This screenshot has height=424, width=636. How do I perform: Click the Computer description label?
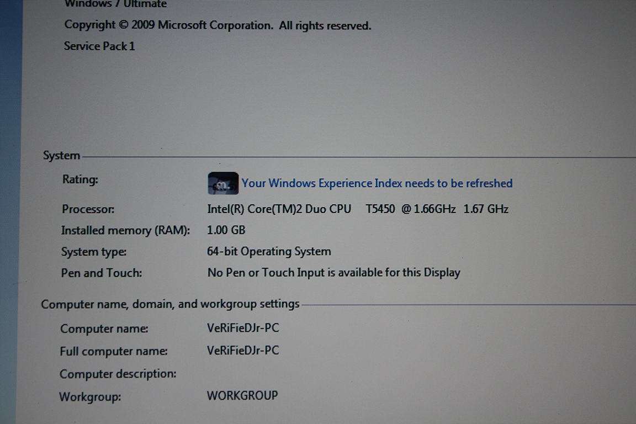118,374
